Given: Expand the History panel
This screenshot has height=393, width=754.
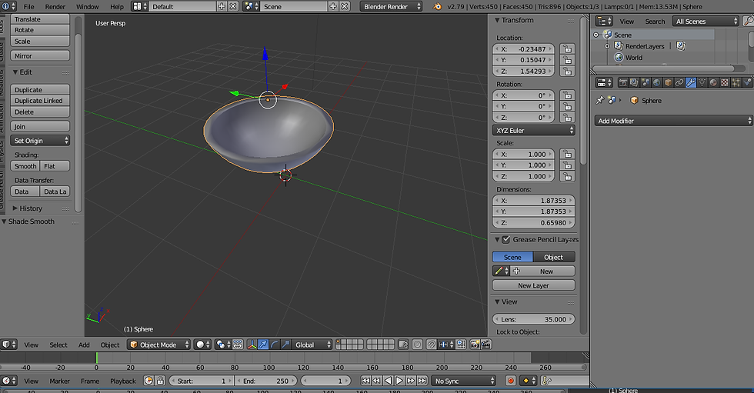Looking at the screenshot, I should pos(32,208).
